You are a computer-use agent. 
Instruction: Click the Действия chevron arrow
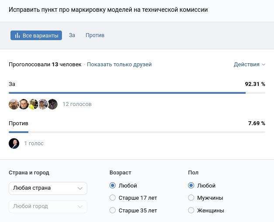264,65
